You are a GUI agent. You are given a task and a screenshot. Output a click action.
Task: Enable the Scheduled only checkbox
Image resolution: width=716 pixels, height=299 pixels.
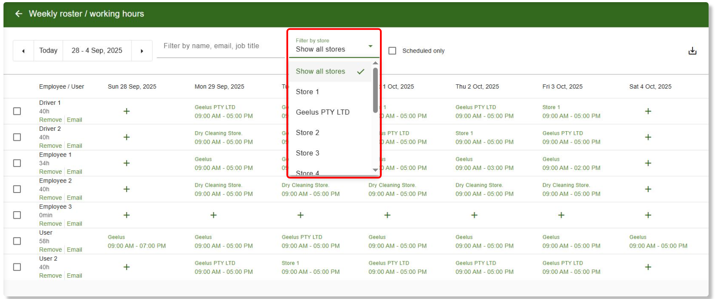(x=392, y=51)
